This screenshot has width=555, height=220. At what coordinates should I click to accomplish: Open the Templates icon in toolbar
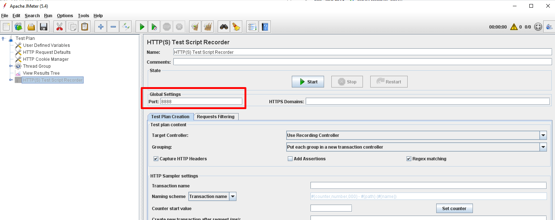pos(18,27)
